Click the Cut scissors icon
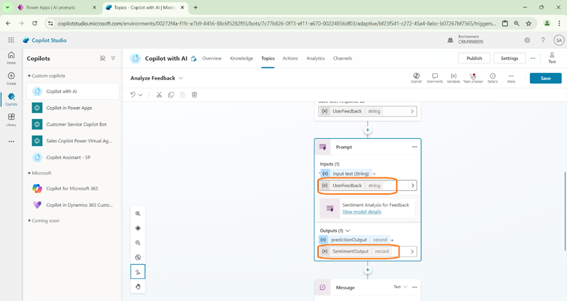Image resolution: width=567 pixels, height=301 pixels. [159, 95]
